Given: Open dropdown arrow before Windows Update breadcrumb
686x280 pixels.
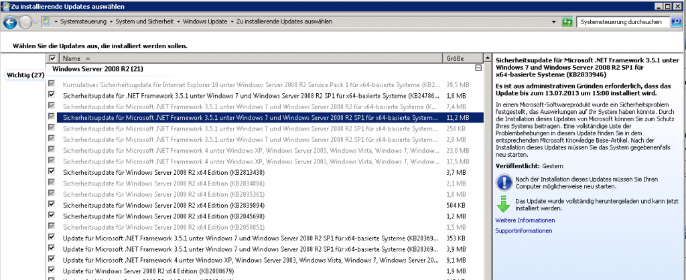Looking at the screenshot, I should tap(178, 22).
